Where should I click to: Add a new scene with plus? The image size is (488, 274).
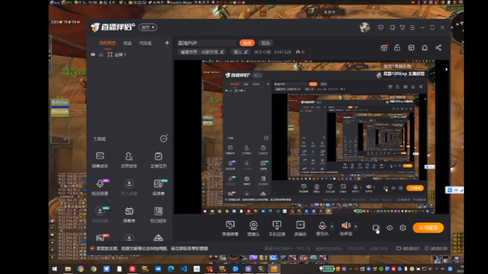pyautogui.click(x=167, y=43)
